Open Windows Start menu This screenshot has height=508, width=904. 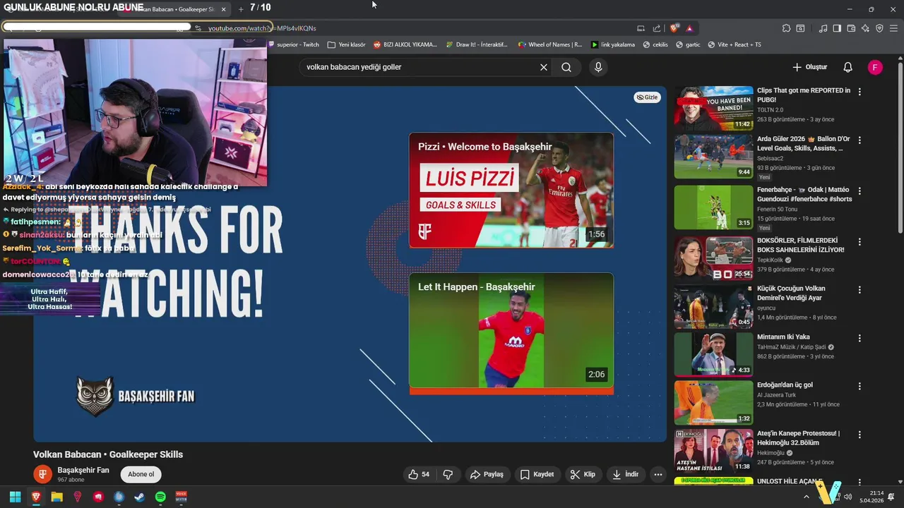15,497
